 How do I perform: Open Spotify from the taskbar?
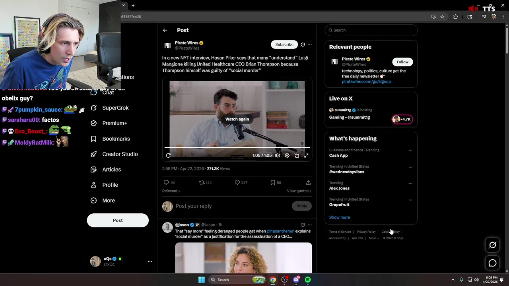click(x=308, y=280)
